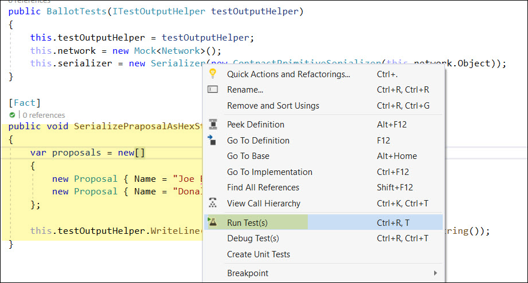Expand the Breakpoint submenu arrow
528x283 pixels.
click(x=436, y=273)
